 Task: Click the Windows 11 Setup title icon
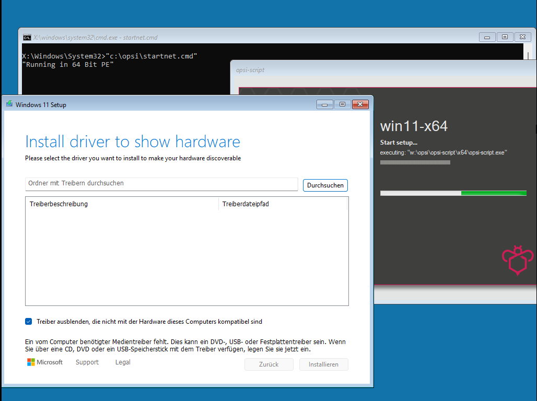(x=9, y=104)
